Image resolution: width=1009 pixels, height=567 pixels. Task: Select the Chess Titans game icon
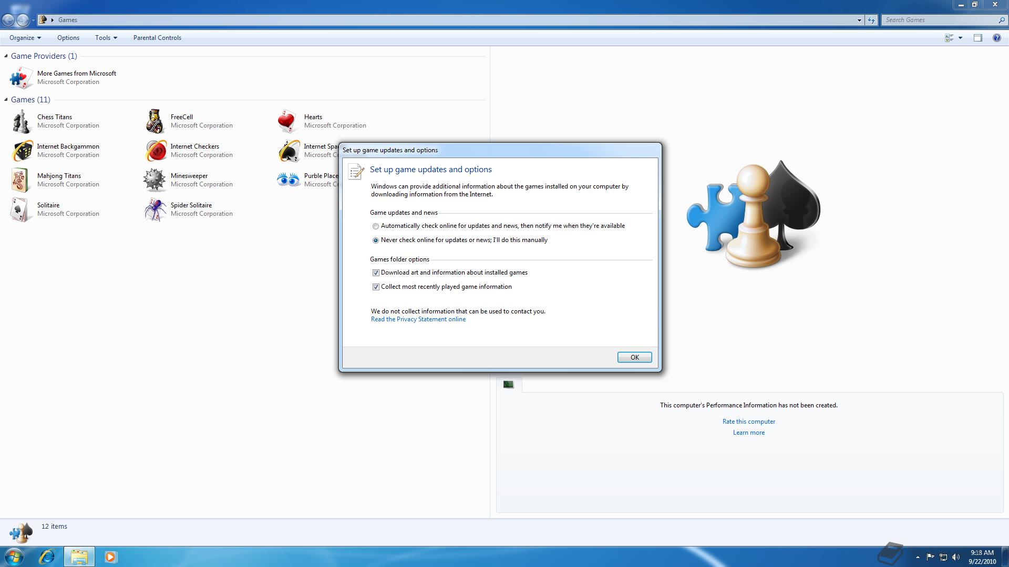click(21, 121)
